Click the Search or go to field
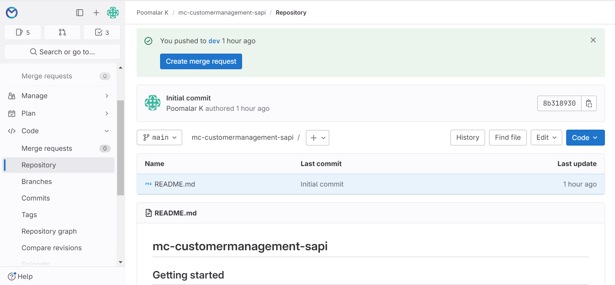This screenshot has width=615, height=285. point(62,52)
